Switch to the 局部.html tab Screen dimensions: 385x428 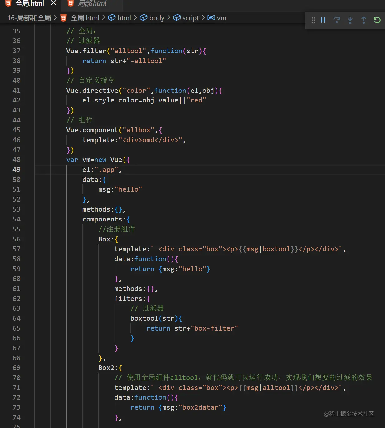(x=92, y=4)
